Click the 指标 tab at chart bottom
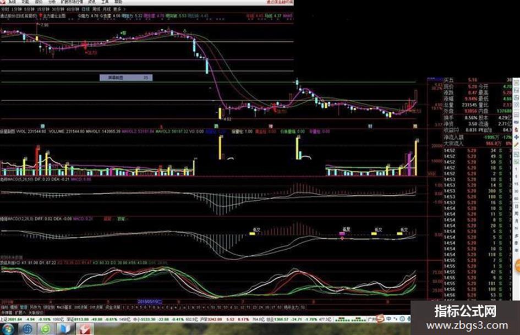 (4, 307)
